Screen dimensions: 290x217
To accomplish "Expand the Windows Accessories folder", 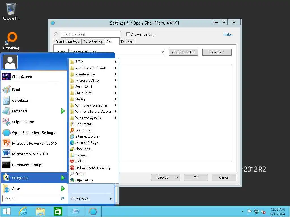I will [x=93, y=105].
